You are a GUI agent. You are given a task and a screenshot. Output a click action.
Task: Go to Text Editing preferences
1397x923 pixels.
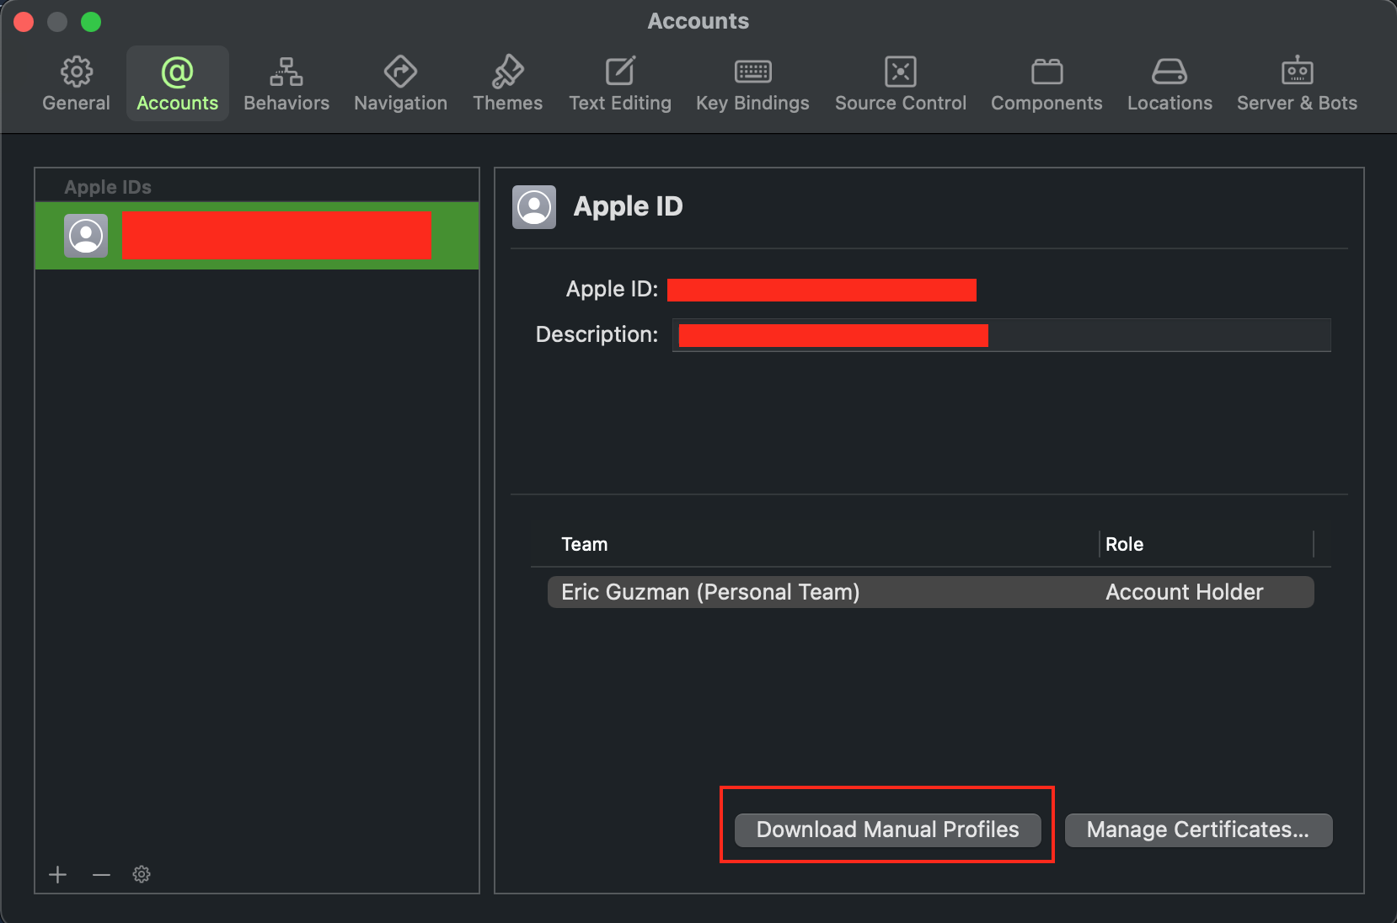620,83
